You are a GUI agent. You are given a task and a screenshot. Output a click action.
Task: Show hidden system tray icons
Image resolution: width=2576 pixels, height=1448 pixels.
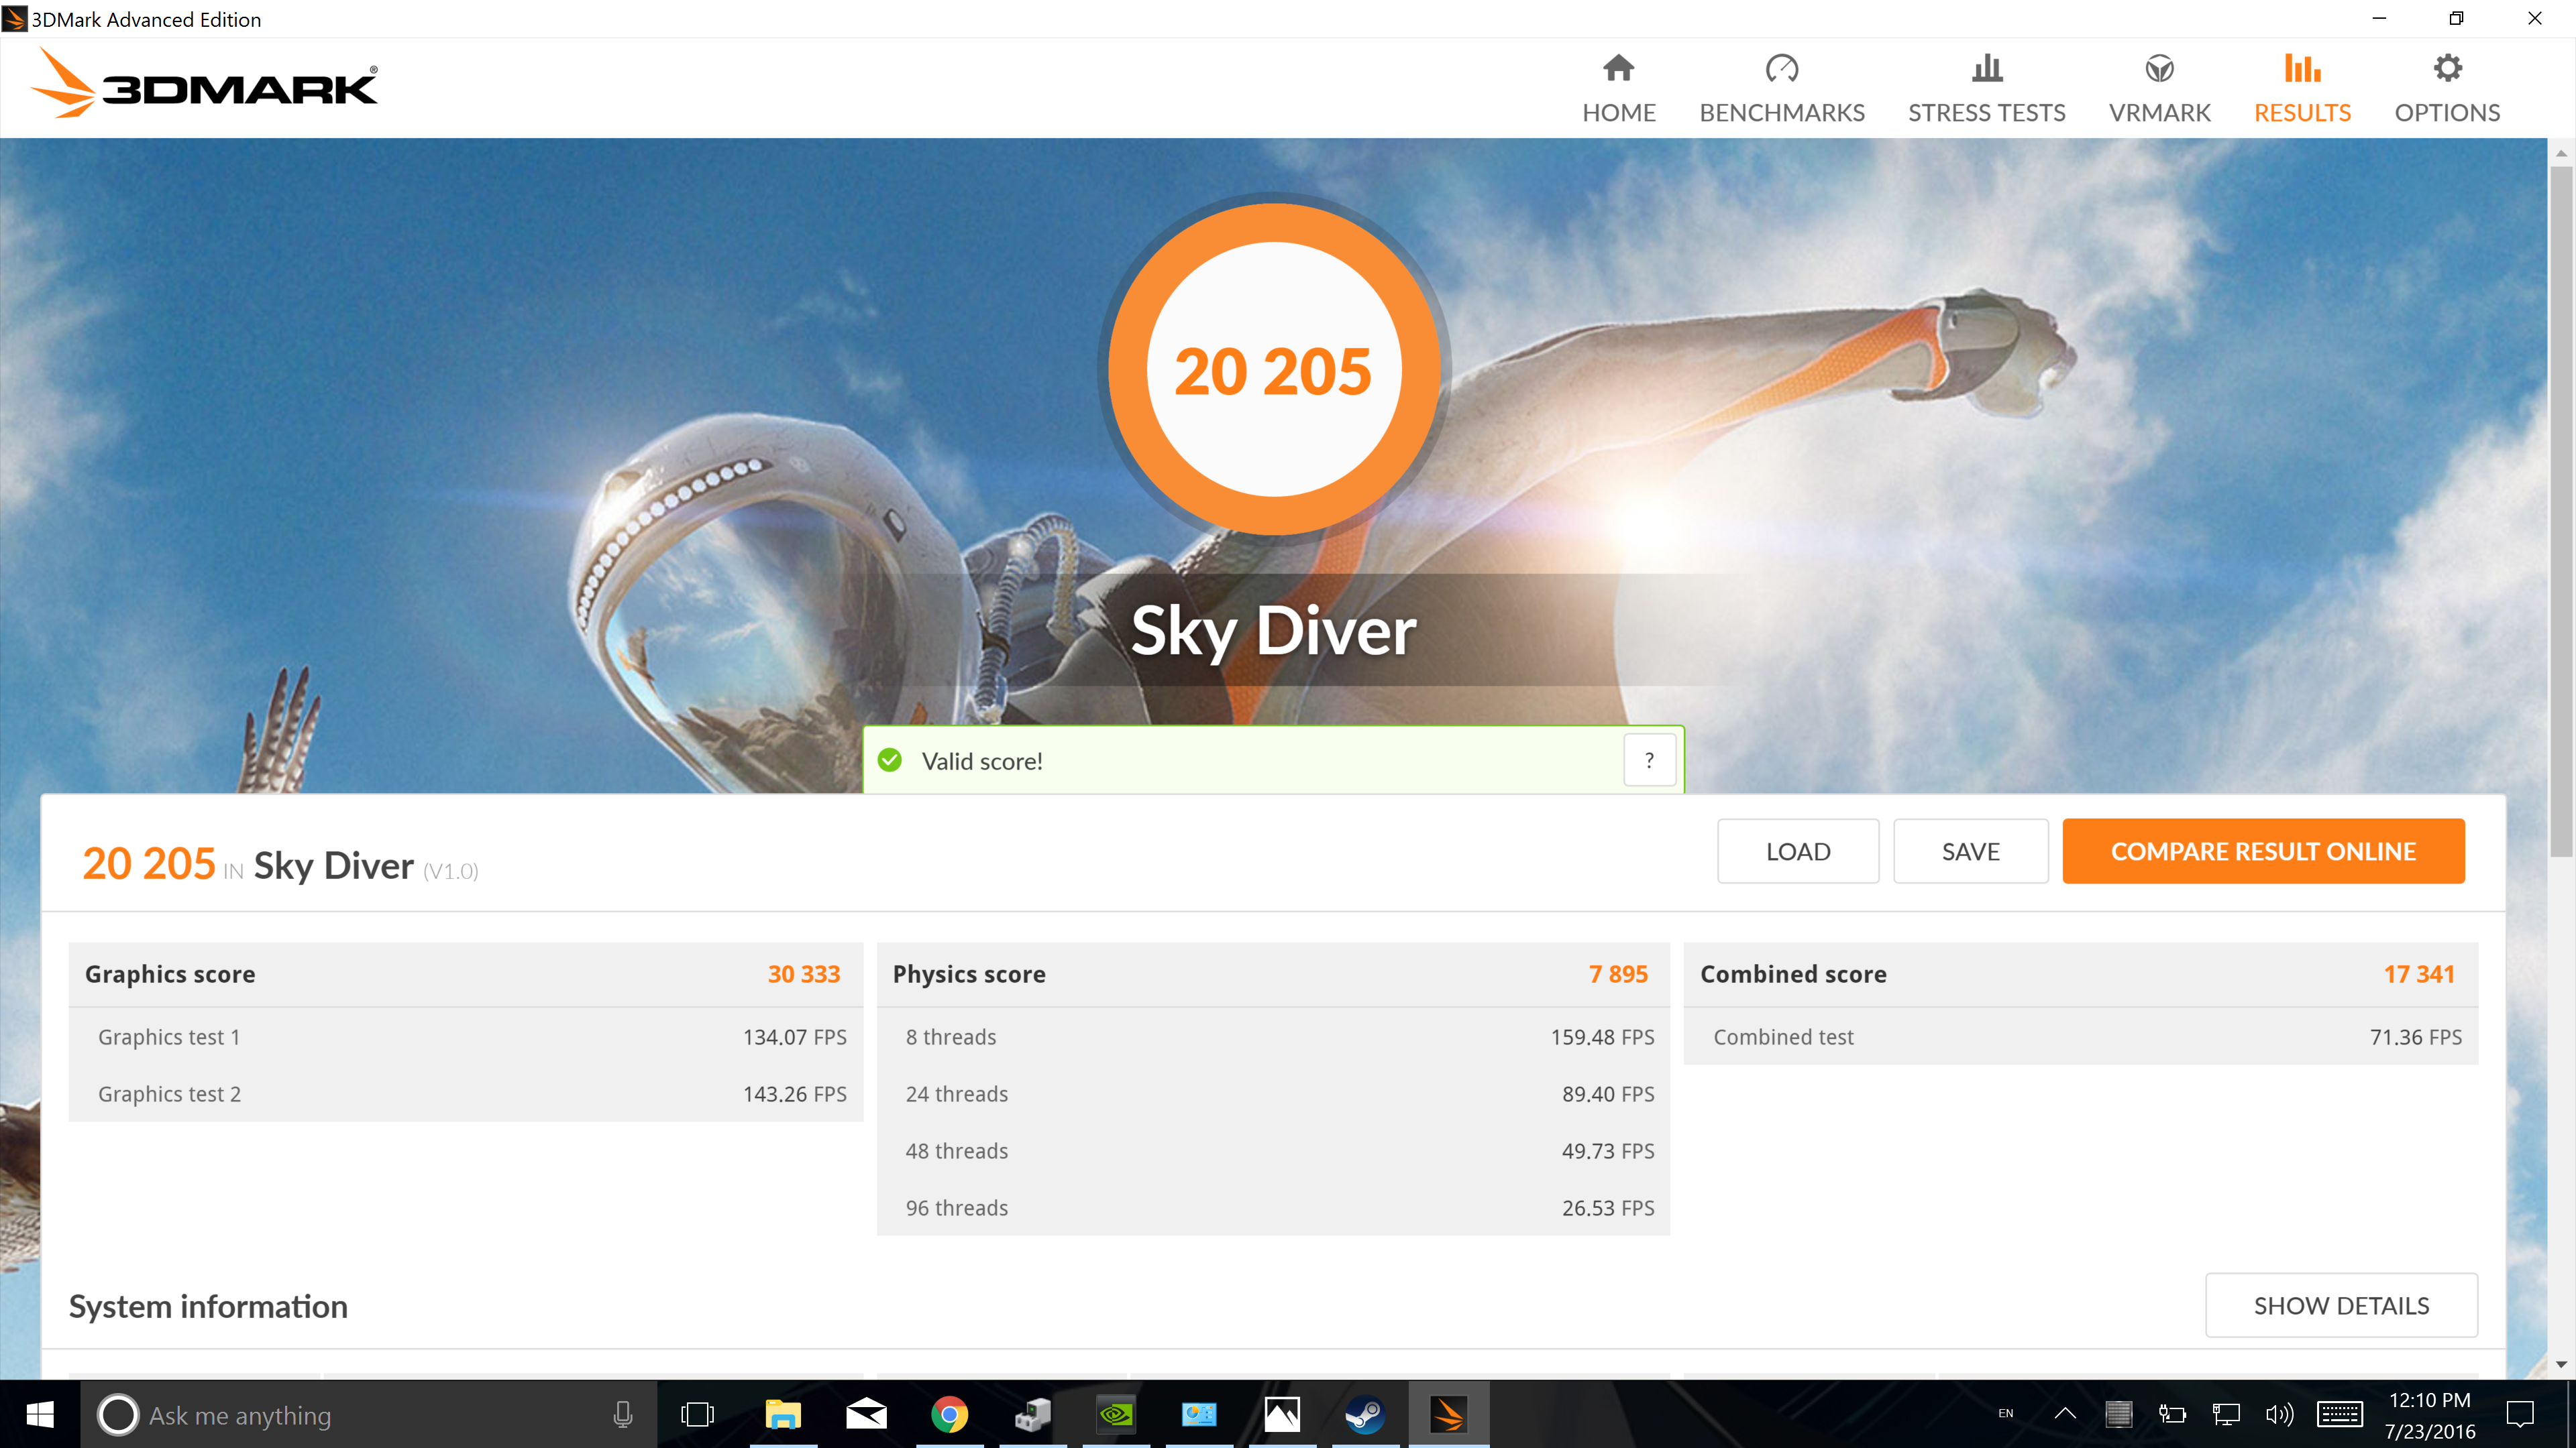2064,1413
